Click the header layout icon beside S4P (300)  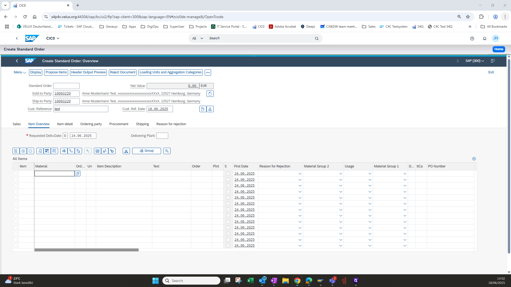coord(493,61)
